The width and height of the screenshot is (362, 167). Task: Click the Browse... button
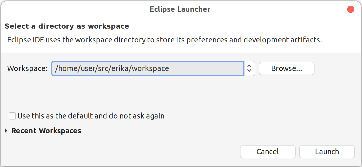click(286, 68)
